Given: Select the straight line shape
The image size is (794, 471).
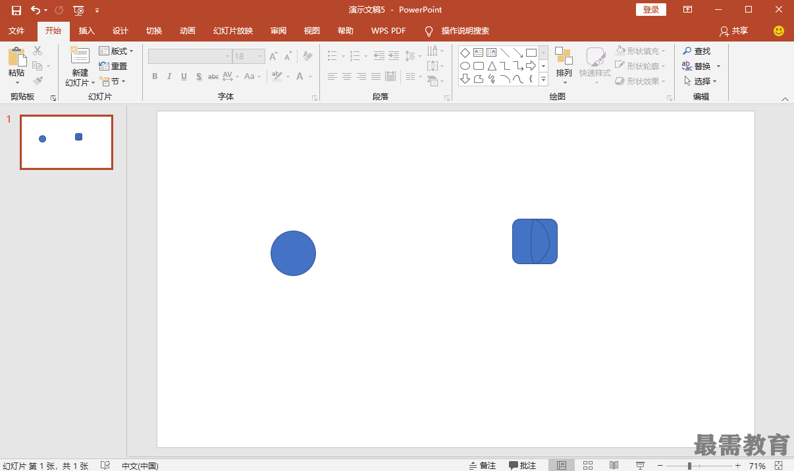Looking at the screenshot, I should pos(504,53).
